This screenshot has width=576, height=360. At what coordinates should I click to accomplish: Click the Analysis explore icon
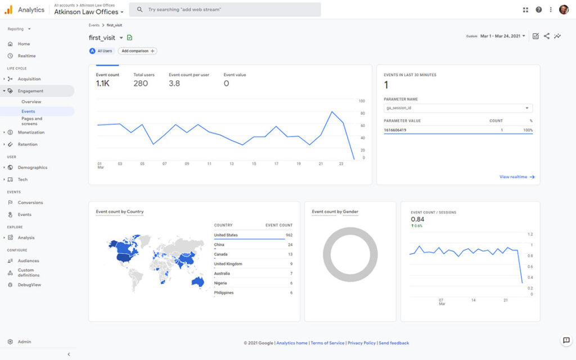pos(10,238)
